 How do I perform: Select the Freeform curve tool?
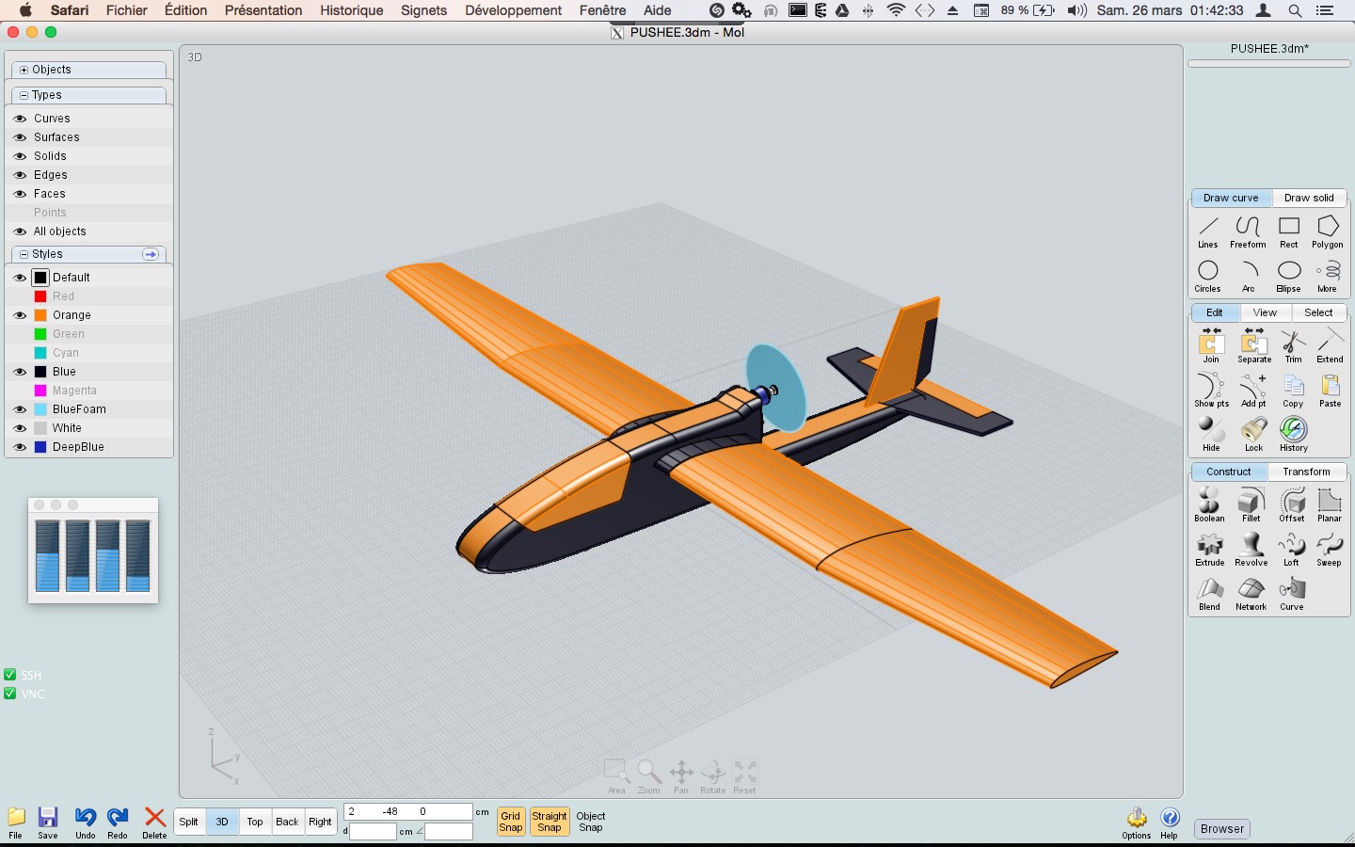click(1248, 228)
